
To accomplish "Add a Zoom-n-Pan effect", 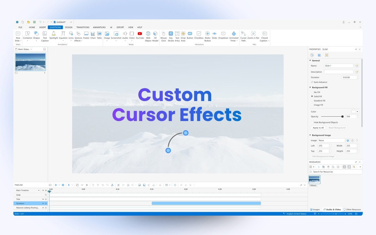I will click(x=253, y=35).
